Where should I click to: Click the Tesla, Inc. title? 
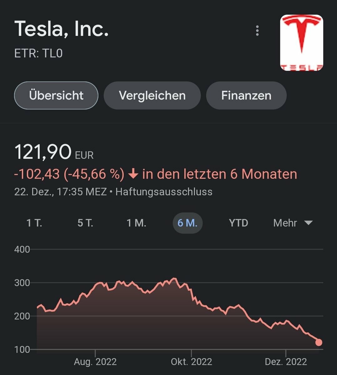coord(62,29)
